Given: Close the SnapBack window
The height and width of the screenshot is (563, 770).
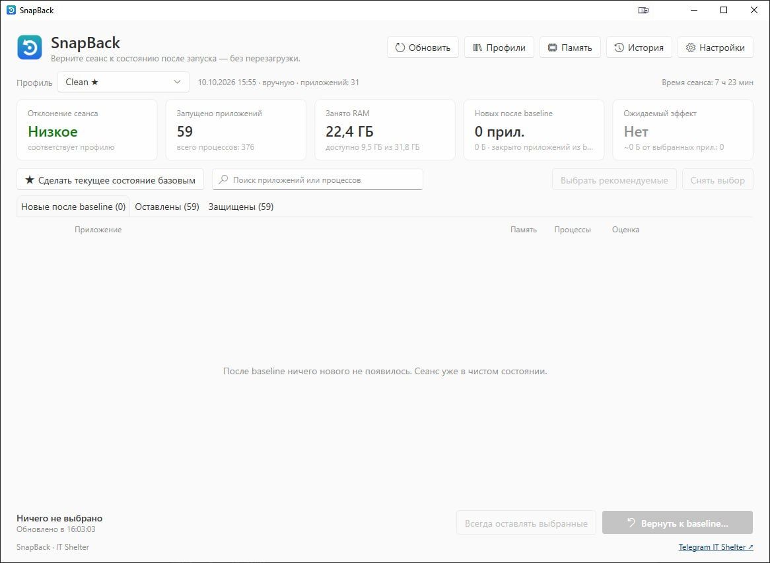Looking at the screenshot, I should (754, 10).
